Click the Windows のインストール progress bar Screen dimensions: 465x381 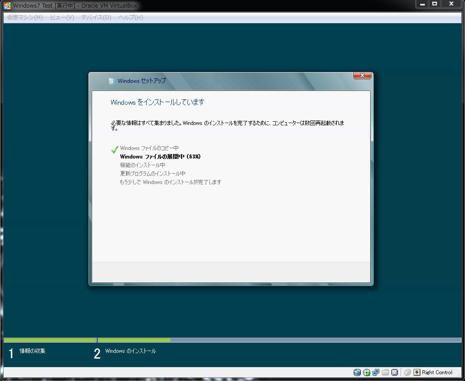[x=279, y=340]
